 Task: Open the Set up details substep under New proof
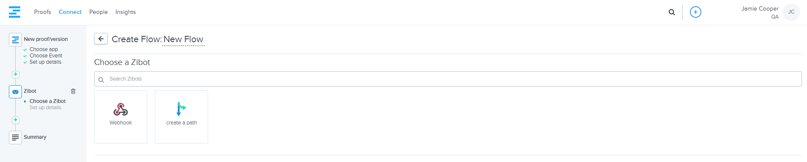(x=45, y=62)
